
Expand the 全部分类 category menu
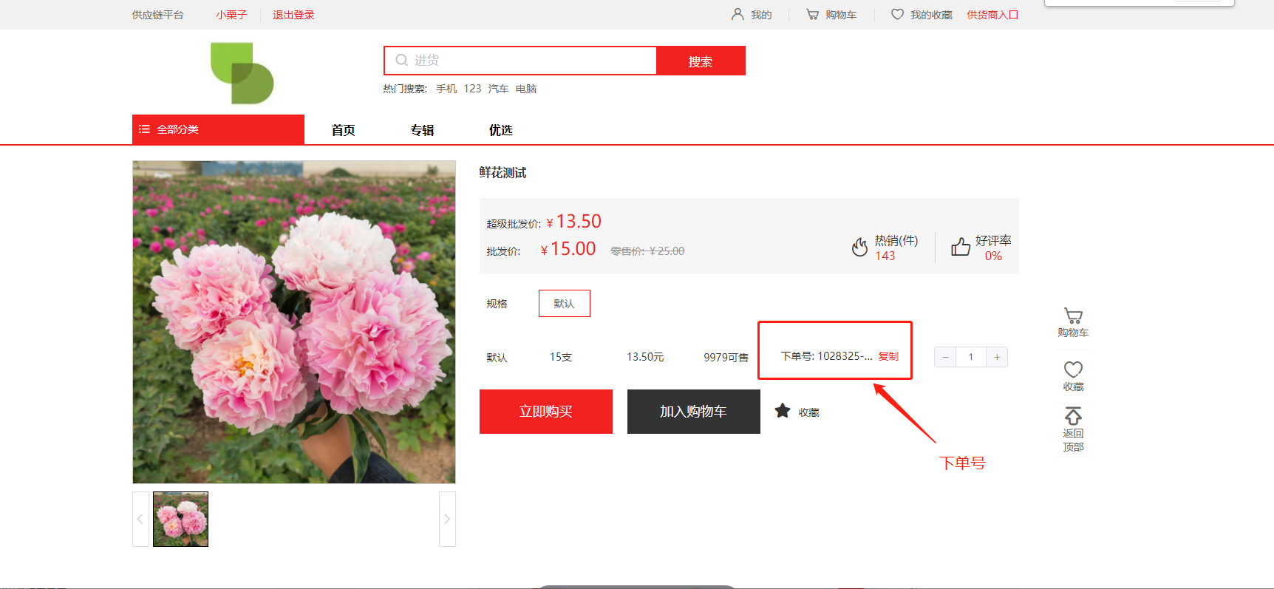(218, 129)
